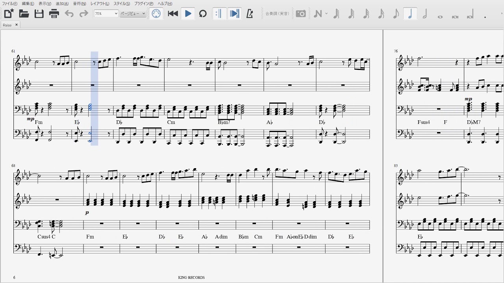Select the half note duration
504x283 pixels.
pyautogui.click(x=425, y=14)
